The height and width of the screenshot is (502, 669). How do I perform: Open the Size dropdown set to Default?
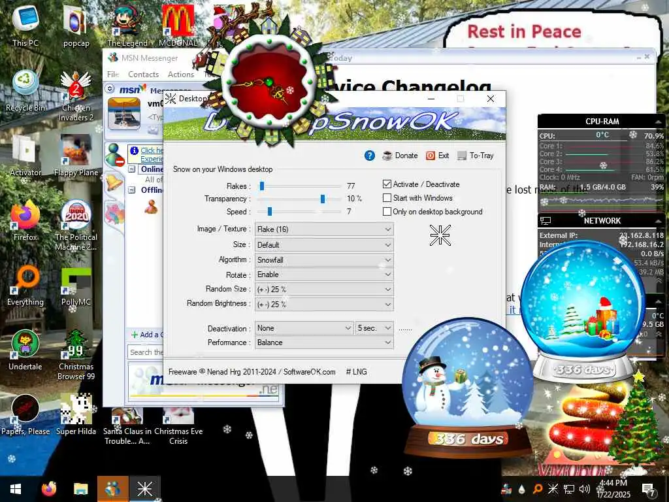coord(324,245)
